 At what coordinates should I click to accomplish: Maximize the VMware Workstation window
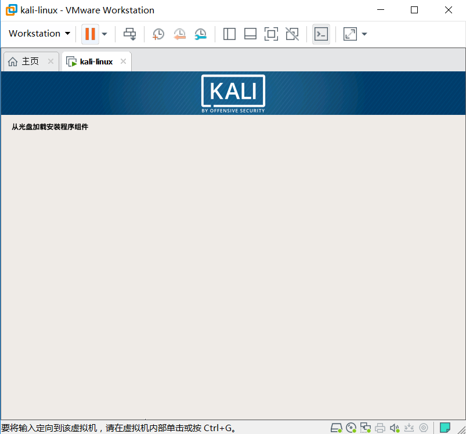[x=414, y=10]
